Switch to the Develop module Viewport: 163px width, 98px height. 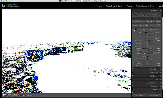(x=110, y=6)
